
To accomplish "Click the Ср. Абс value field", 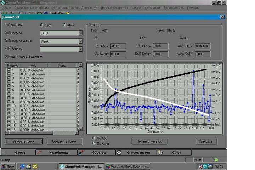I will (x=117, y=46).
